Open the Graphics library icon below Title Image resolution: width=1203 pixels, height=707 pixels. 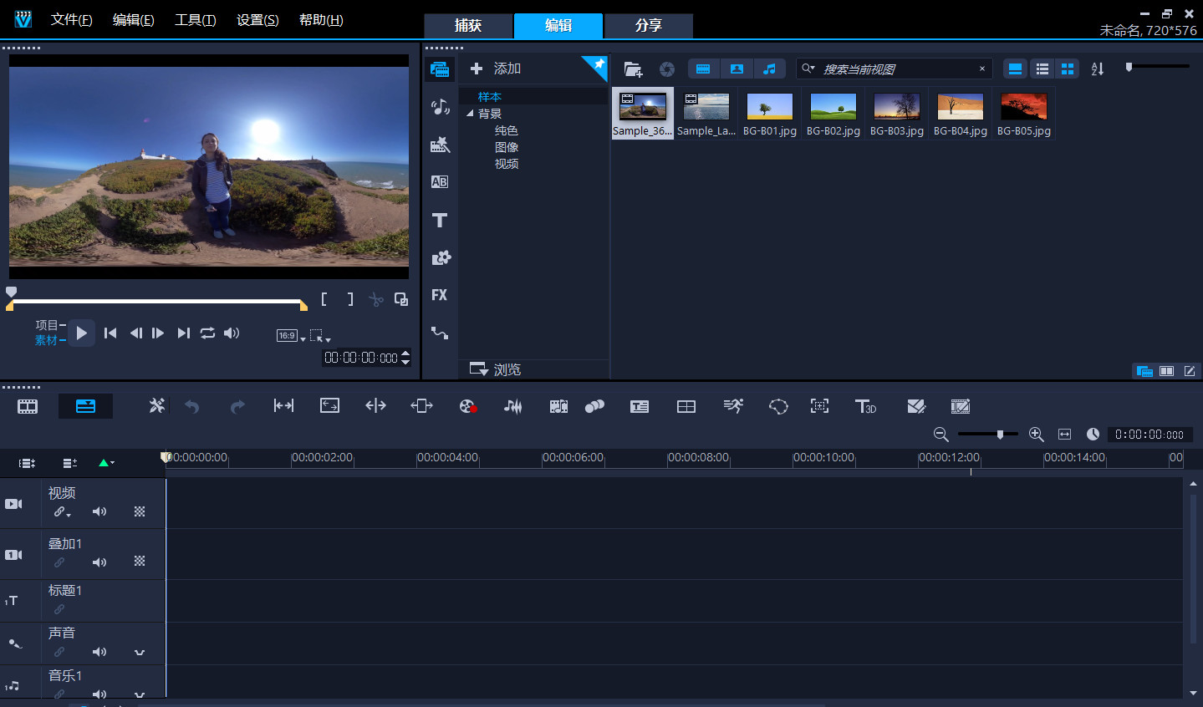(441, 257)
